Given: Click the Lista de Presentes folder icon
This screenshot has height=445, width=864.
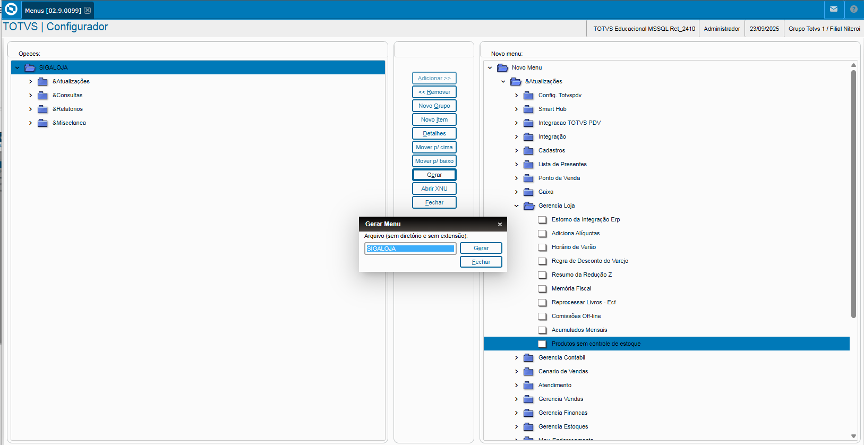Looking at the screenshot, I should click(x=529, y=165).
